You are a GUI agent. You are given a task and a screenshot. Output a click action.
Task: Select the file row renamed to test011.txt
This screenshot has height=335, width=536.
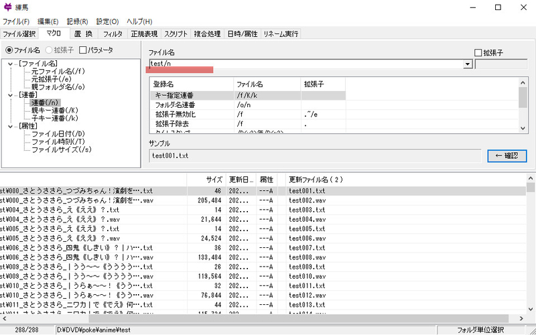[263, 285]
